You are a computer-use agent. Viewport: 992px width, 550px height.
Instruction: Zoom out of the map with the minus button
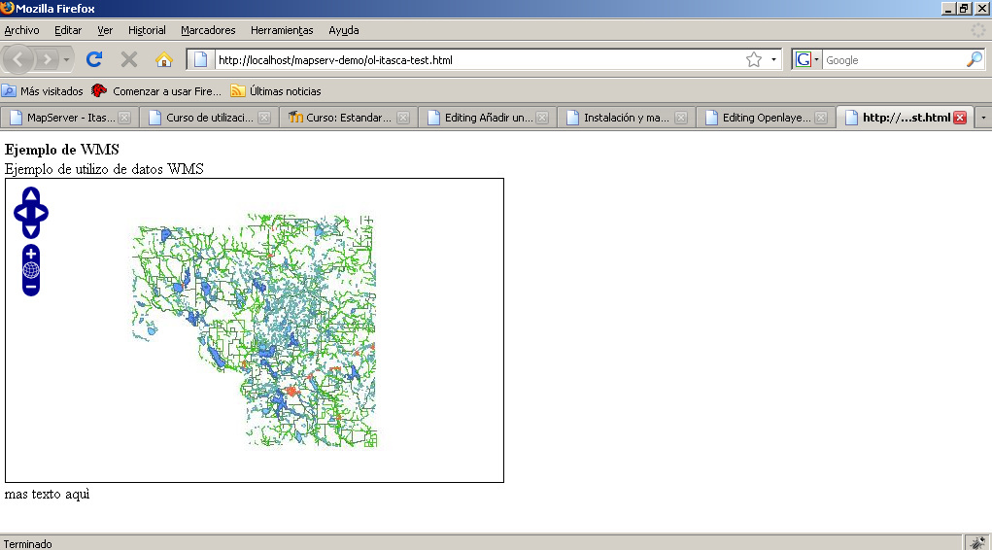tap(31, 288)
